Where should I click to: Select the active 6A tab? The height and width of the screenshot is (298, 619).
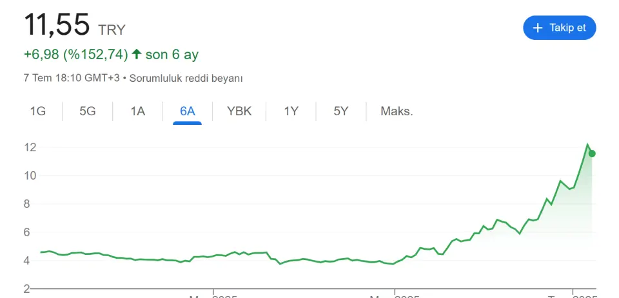pos(188,111)
